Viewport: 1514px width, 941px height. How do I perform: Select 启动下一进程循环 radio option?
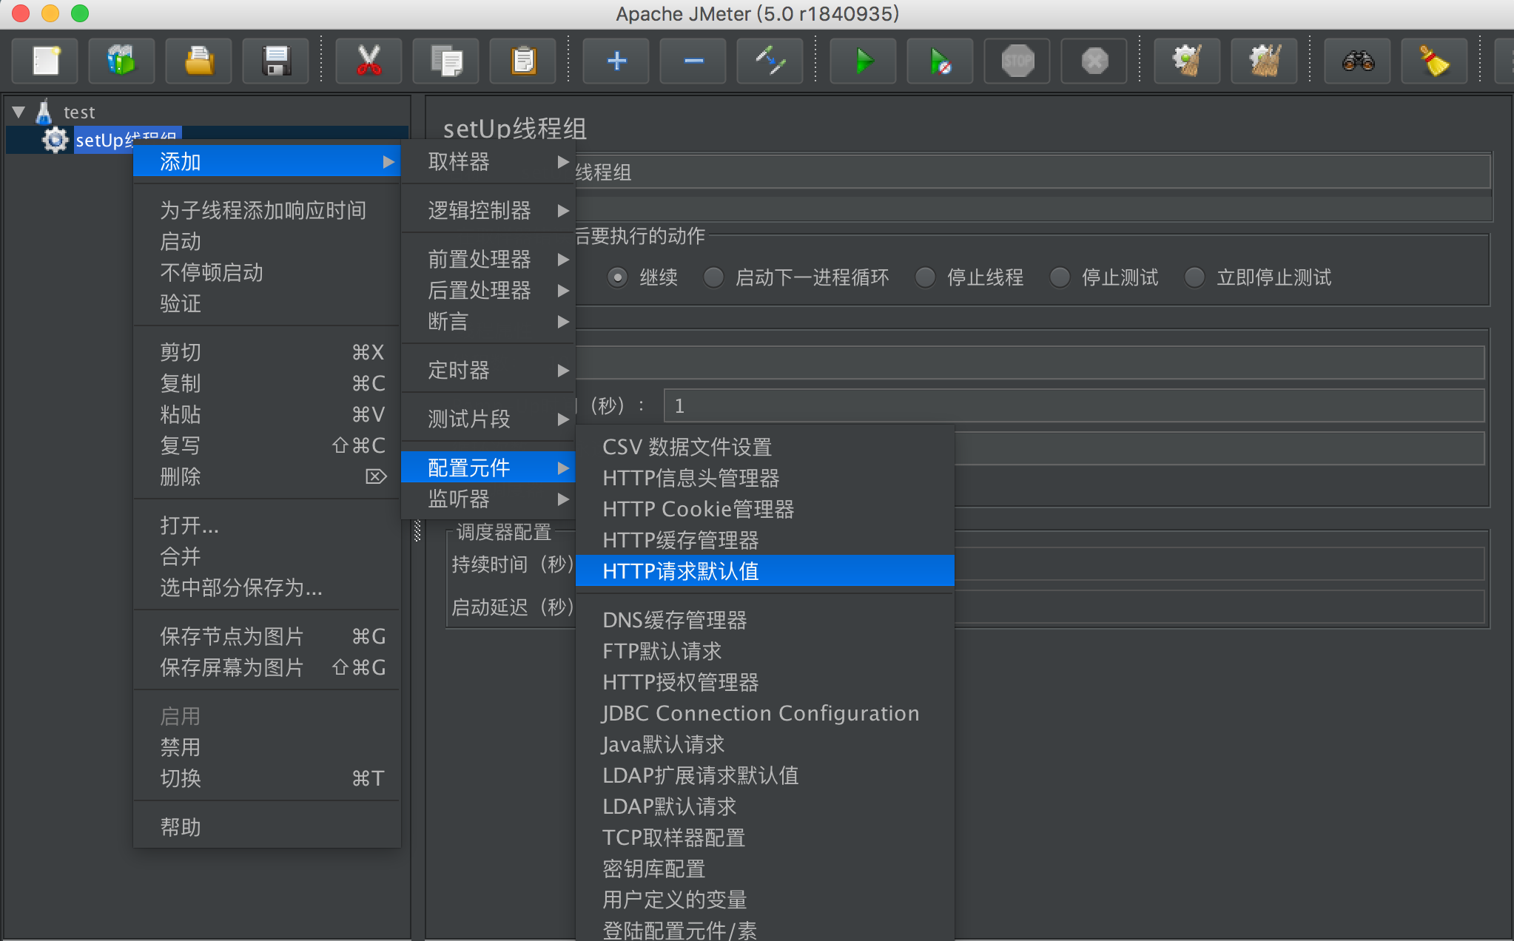pyautogui.click(x=713, y=278)
